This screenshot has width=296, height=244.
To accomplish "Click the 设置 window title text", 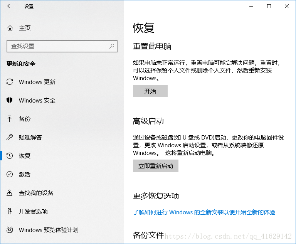I will click(x=29, y=7).
